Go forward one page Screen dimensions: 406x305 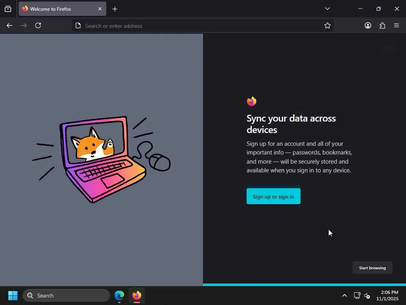24,25
